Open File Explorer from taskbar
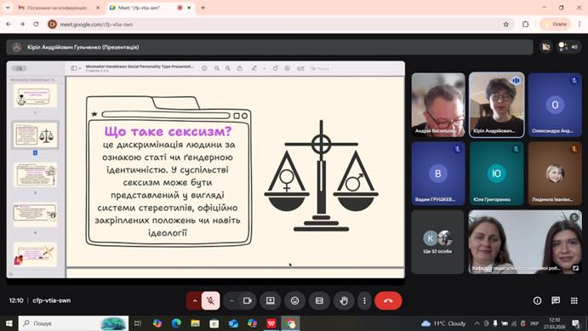588x331 pixels. tap(195, 323)
